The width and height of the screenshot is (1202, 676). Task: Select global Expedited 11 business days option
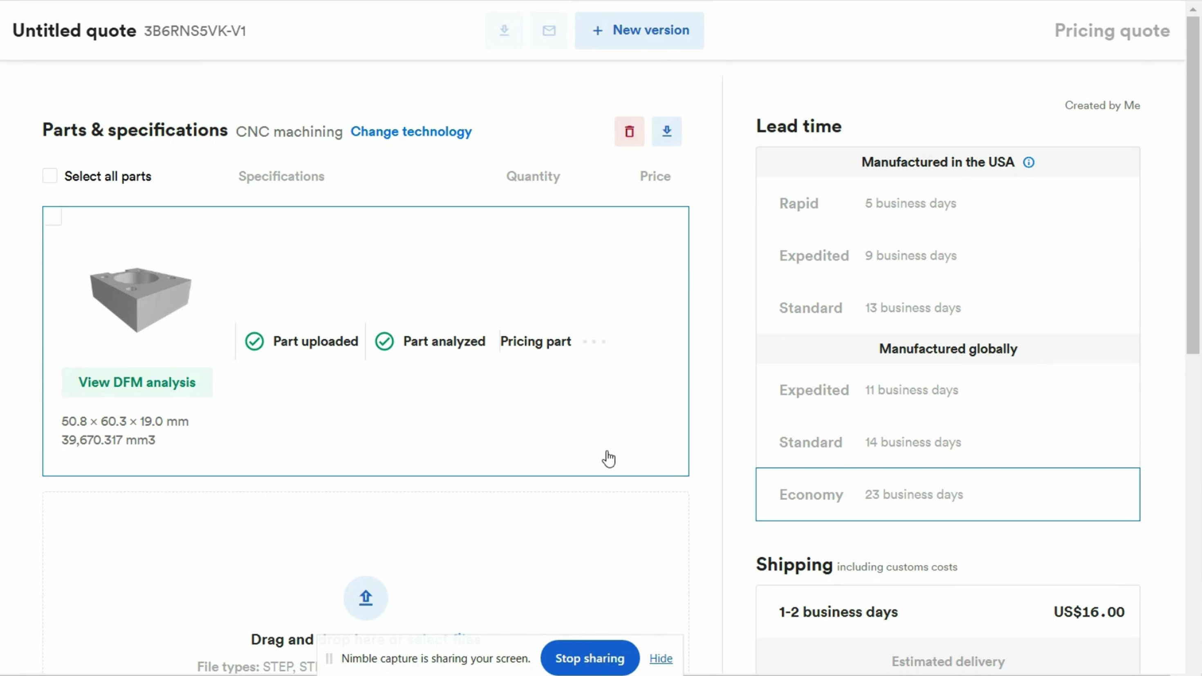point(948,390)
